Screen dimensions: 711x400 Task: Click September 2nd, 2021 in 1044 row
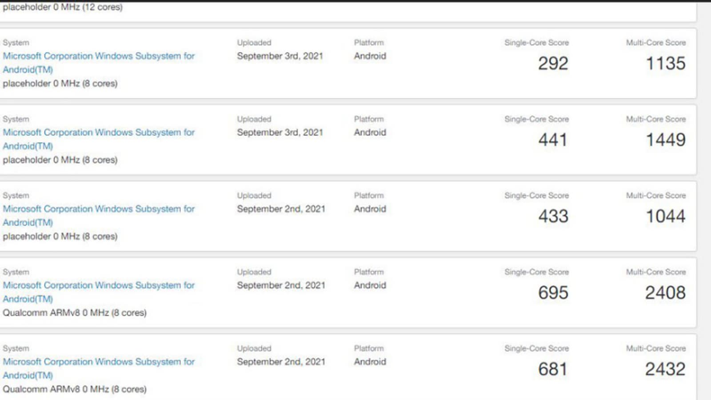click(281, 209)
